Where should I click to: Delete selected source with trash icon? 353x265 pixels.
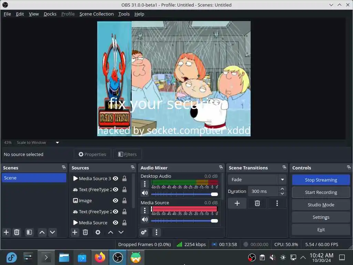[x=85, y=232]
